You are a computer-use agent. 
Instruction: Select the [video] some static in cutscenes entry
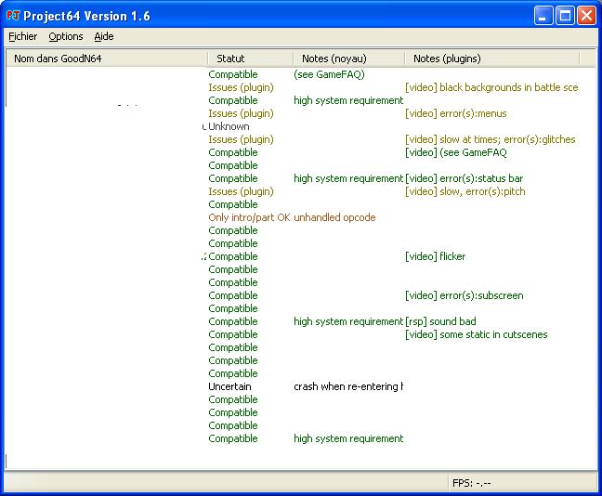476,334
